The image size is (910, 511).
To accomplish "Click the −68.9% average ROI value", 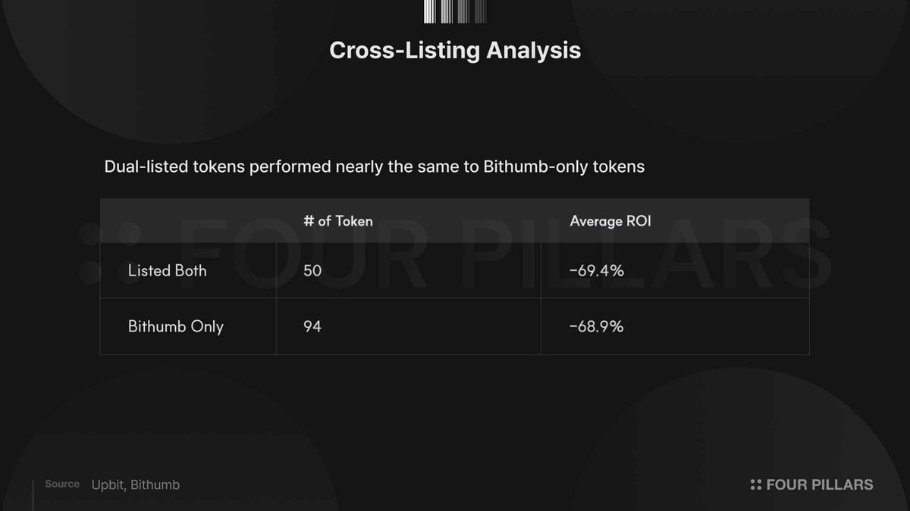I will [597, 327].
